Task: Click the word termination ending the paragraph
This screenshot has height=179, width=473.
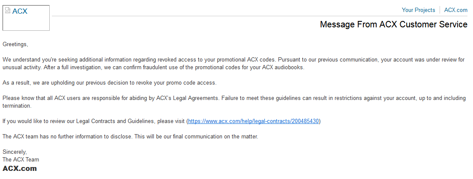Action: [17, 106]
